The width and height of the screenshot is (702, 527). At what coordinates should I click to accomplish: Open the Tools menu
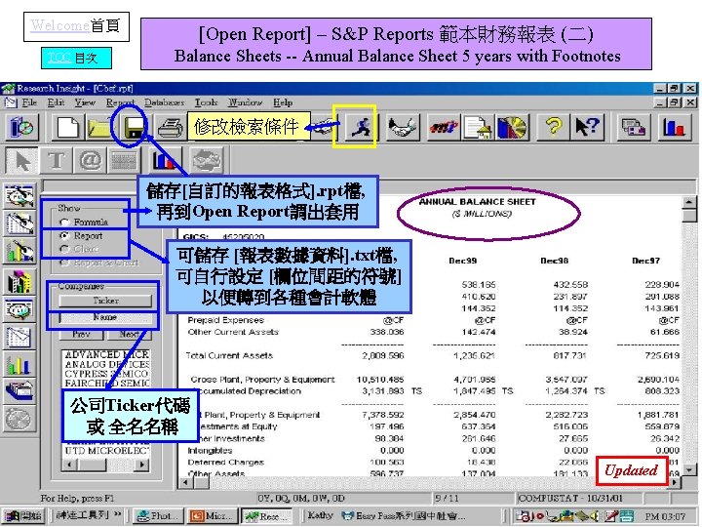[x=206, y=102]
